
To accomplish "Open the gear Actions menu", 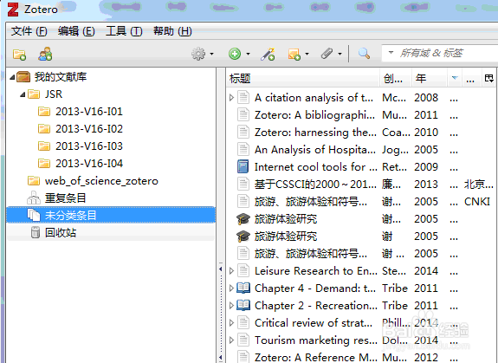I will [x=198, y=54].
